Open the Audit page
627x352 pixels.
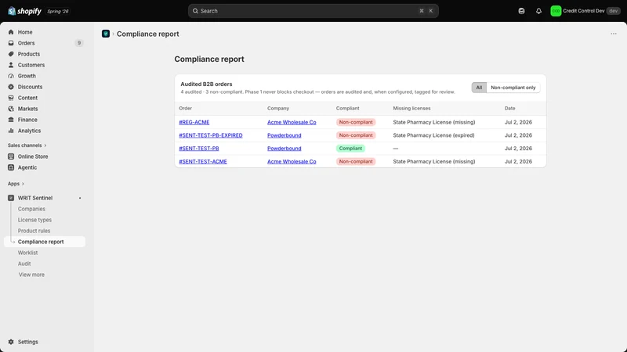tap(24, 264)
